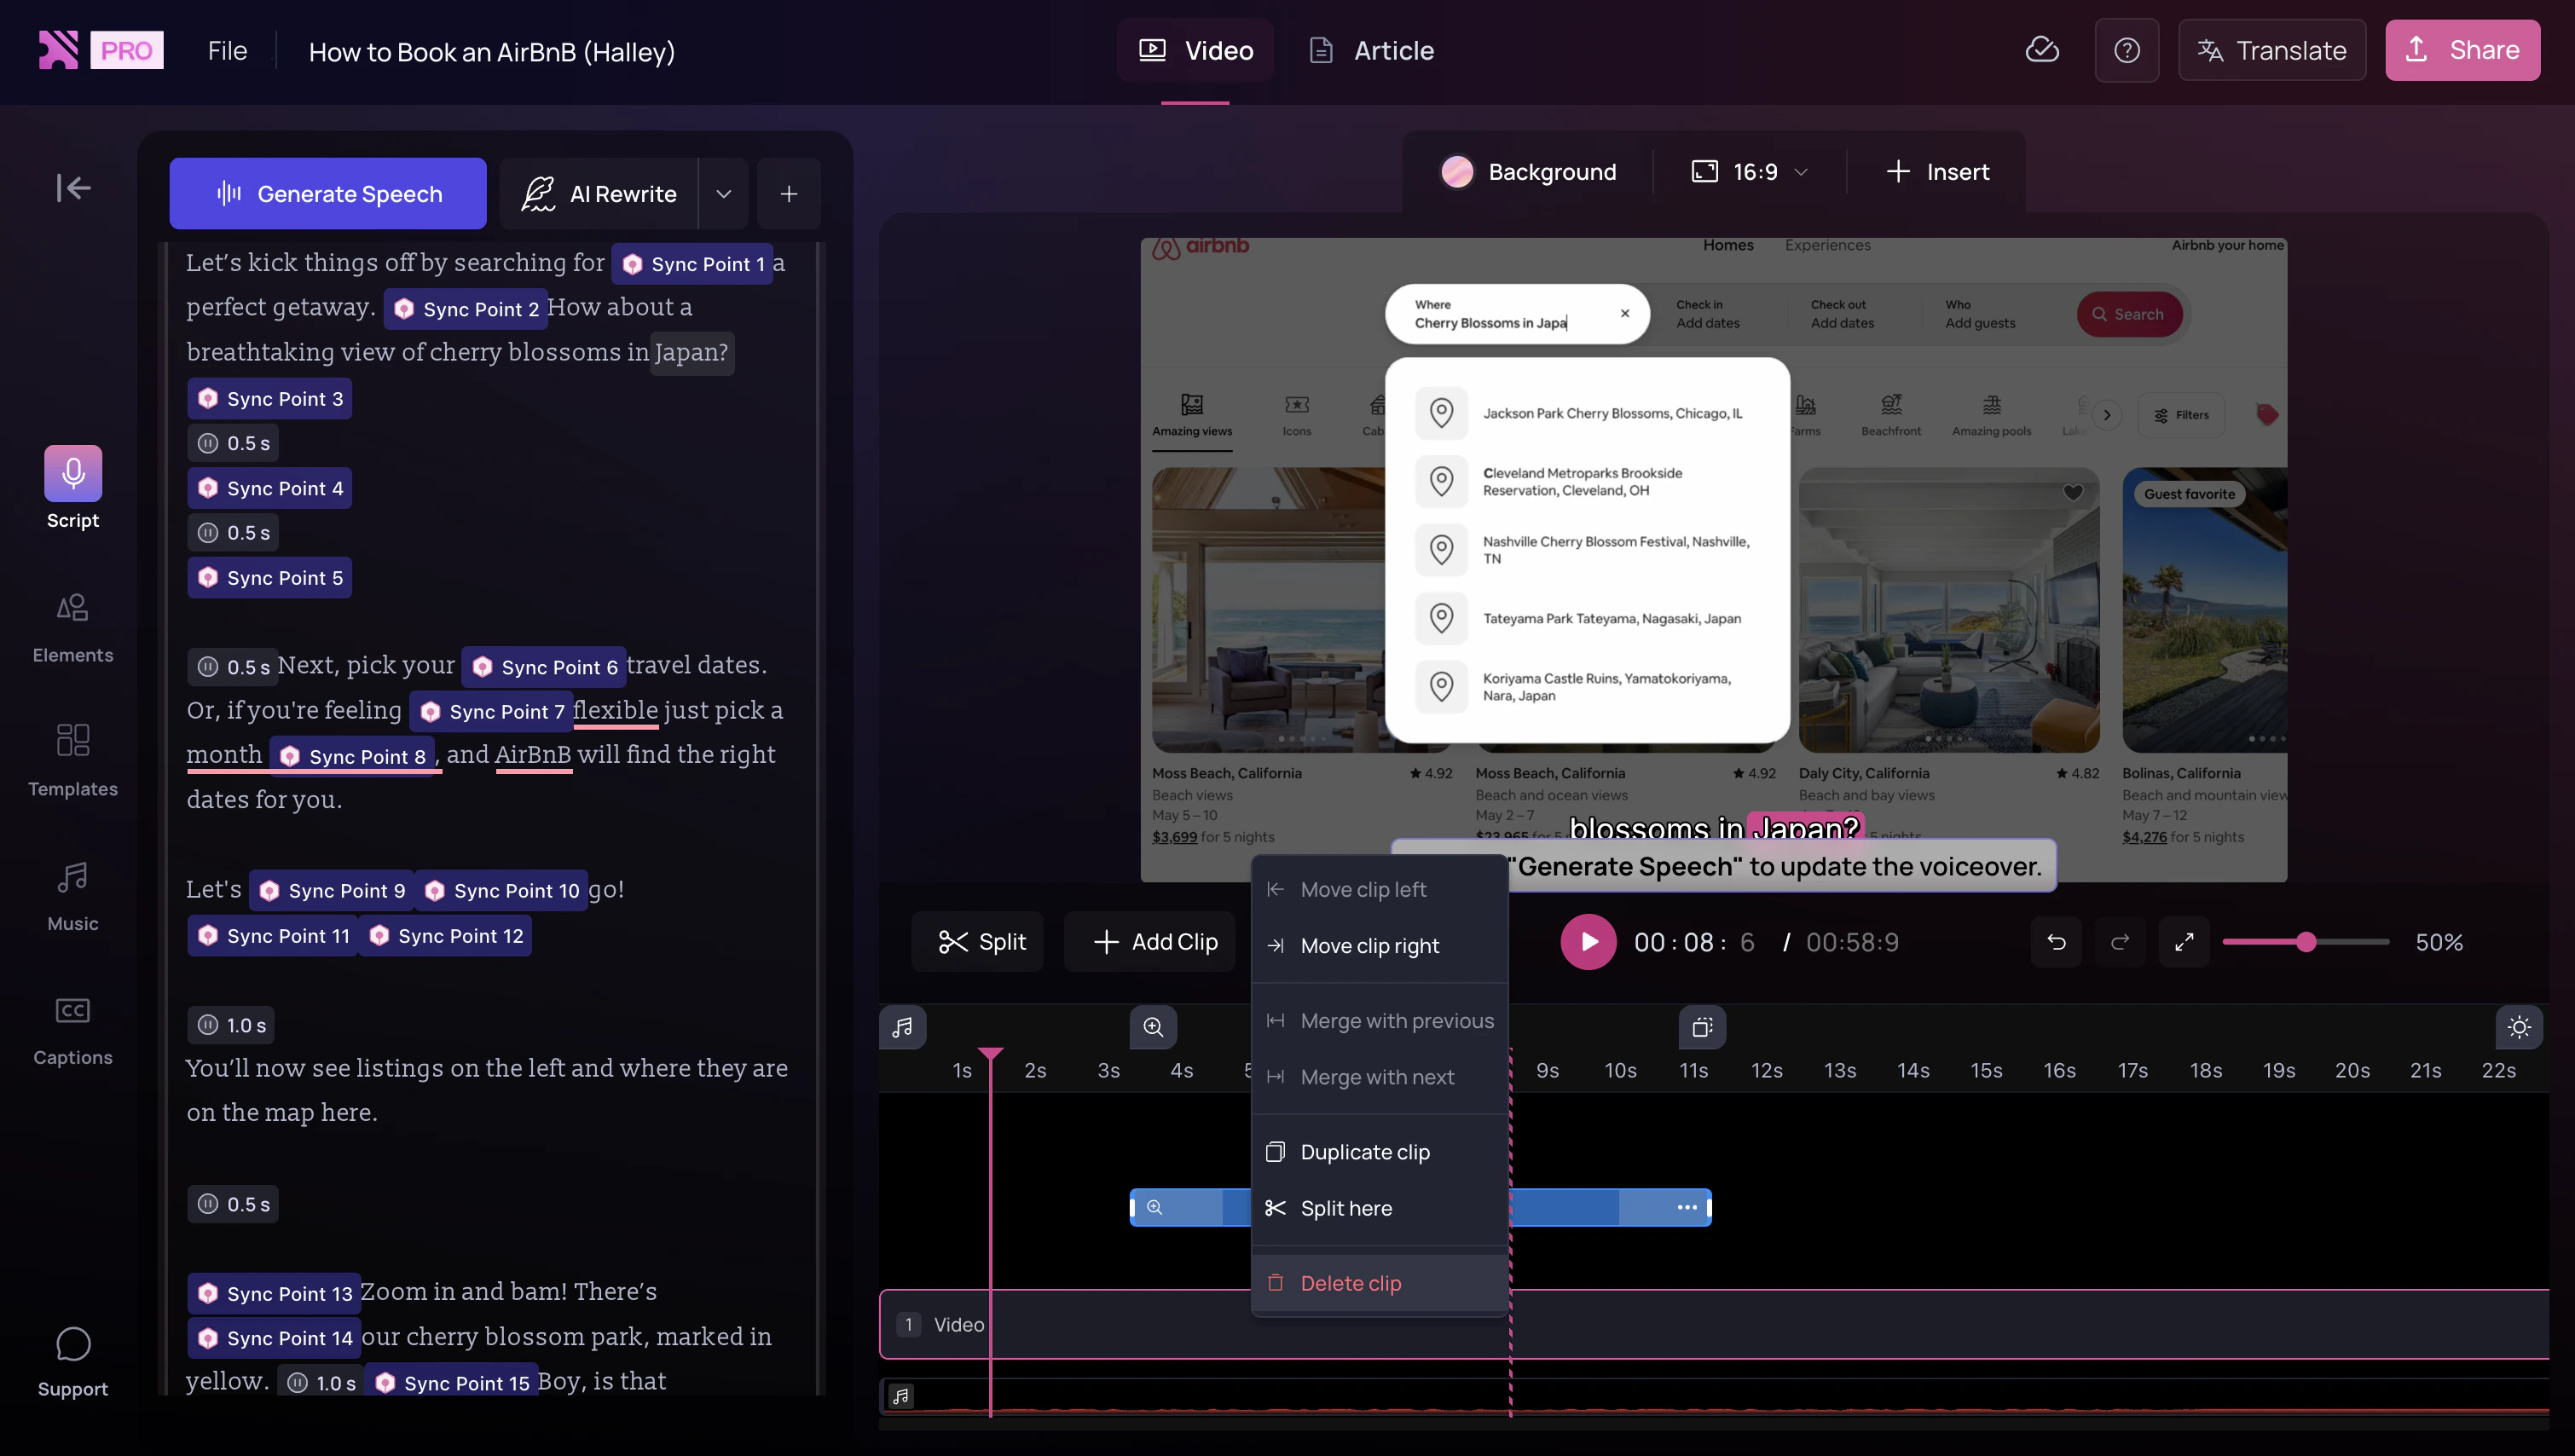This screenshot has height=1456, width=2575.
Task: Click the zoom icon on the blue clip
Action: 1155,1207
